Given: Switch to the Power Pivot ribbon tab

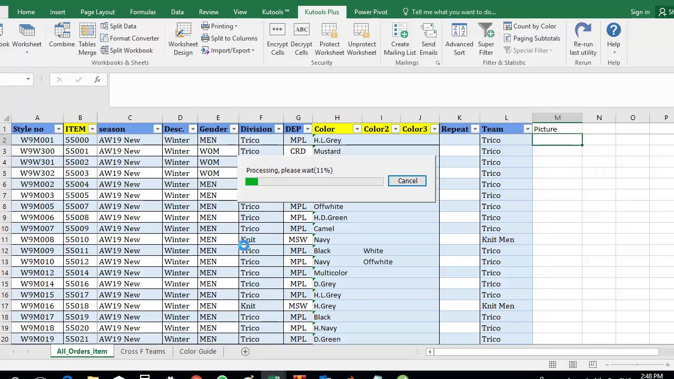Looking at the screenshot, I should coord(371,12).
